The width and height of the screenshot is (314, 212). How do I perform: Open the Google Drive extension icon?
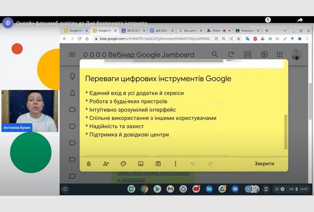coord(262,39)
